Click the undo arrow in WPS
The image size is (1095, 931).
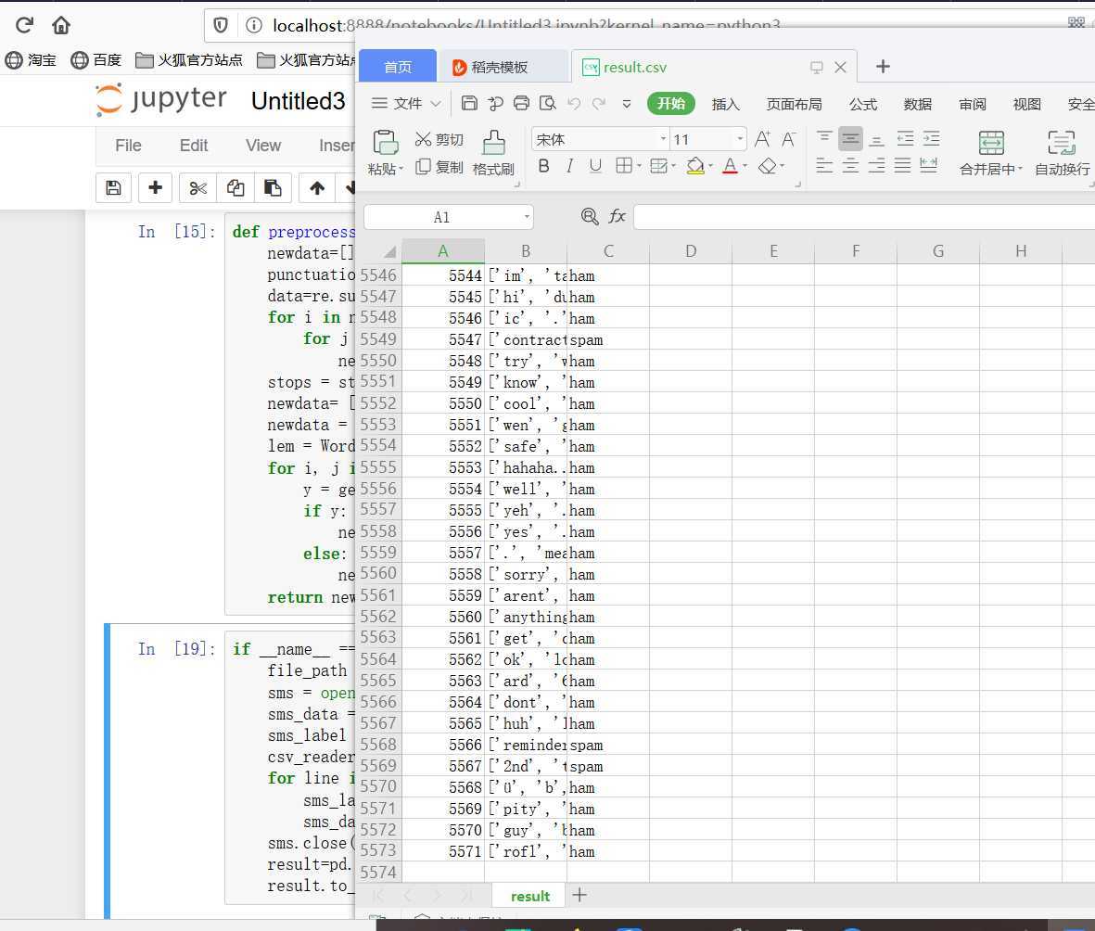click(x=574, y=103)
